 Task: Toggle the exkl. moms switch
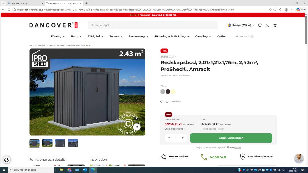251,37
